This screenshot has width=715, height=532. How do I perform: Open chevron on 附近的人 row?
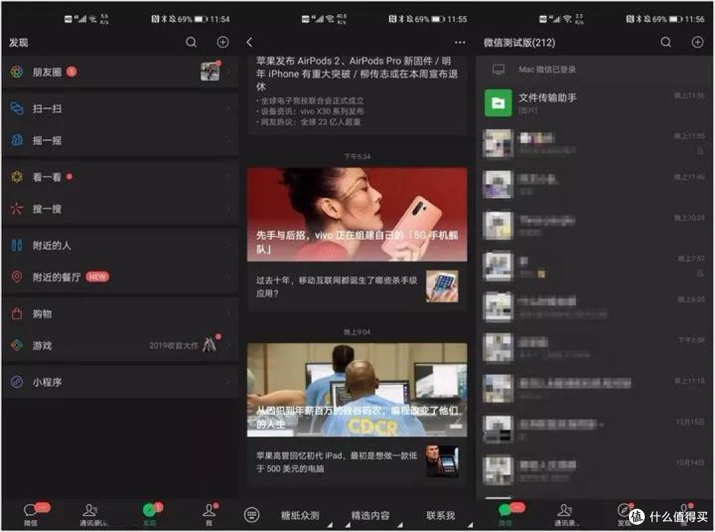coord(228,246)
